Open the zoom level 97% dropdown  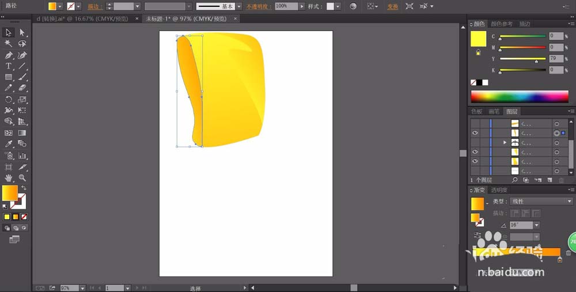(x=82, y=288)
